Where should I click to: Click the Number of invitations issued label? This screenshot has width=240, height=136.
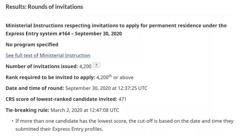click(42, 66)
